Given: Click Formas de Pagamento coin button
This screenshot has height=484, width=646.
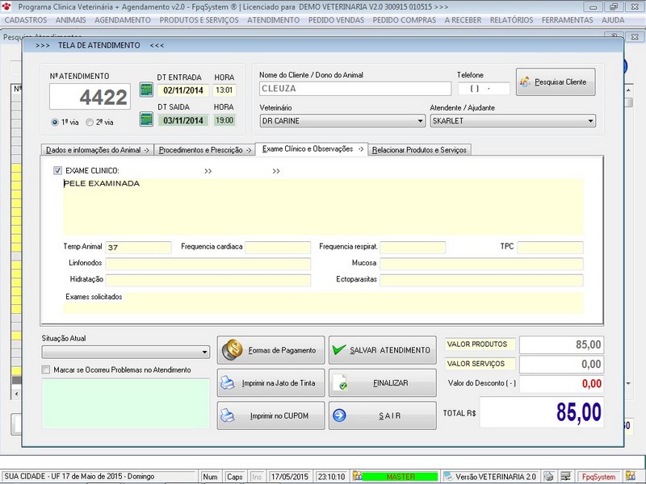Looking at the screenshot, I should 271,350.
